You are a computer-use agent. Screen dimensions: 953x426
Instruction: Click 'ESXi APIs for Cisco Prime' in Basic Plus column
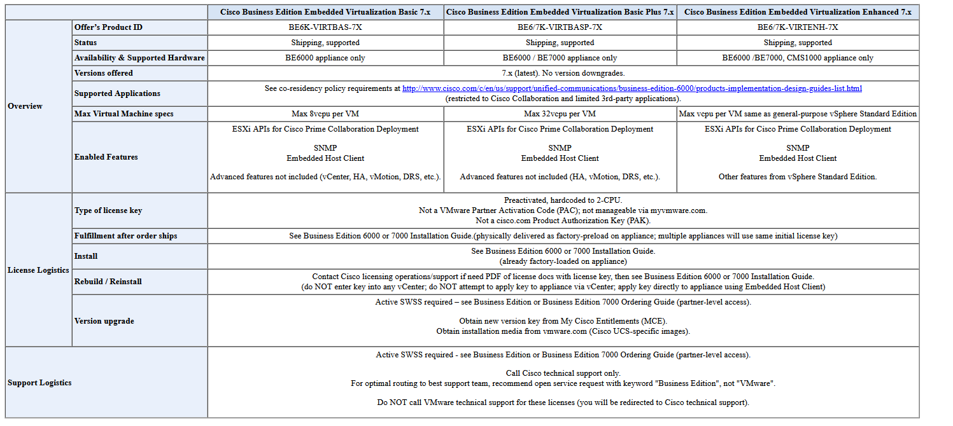pos(560,129)
